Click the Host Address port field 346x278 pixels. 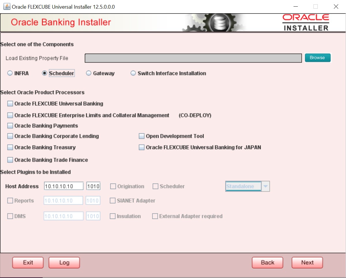[x=93, y=186]
